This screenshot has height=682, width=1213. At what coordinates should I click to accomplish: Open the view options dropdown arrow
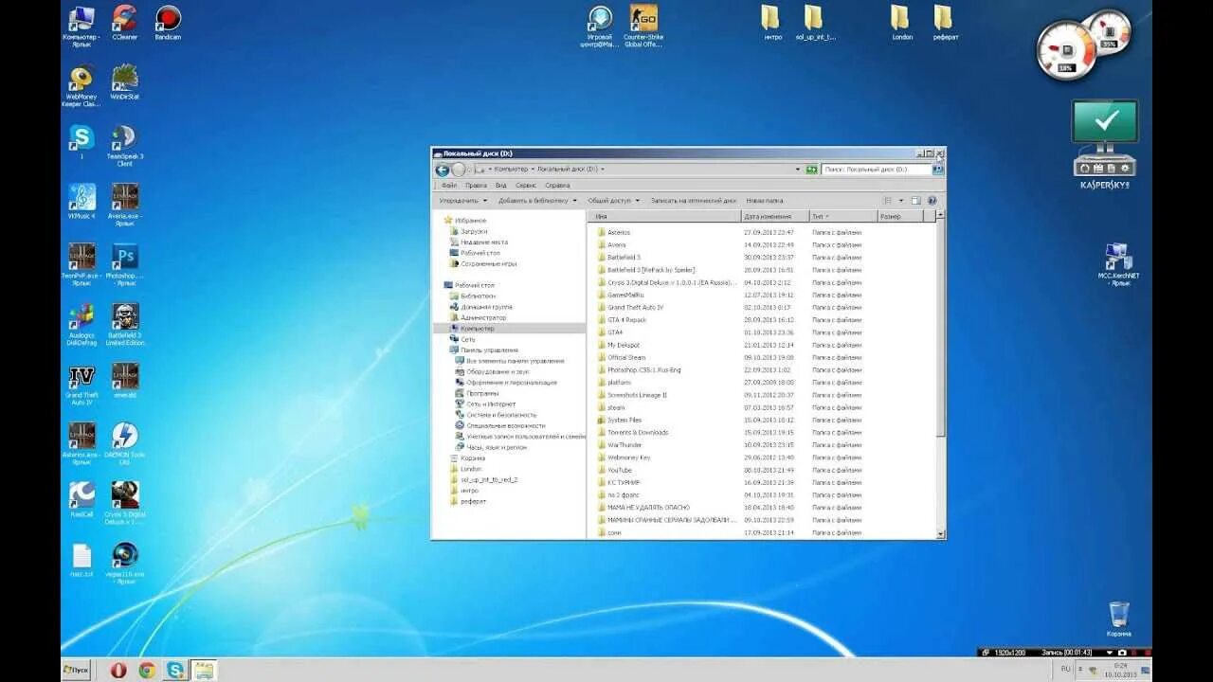899,201
